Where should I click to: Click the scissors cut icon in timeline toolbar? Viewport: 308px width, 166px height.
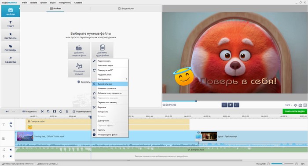[x=42, y=112]
